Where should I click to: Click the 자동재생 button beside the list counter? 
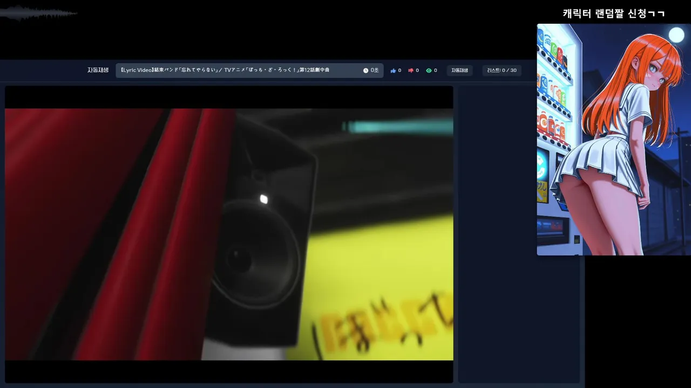tap(460, 71)
